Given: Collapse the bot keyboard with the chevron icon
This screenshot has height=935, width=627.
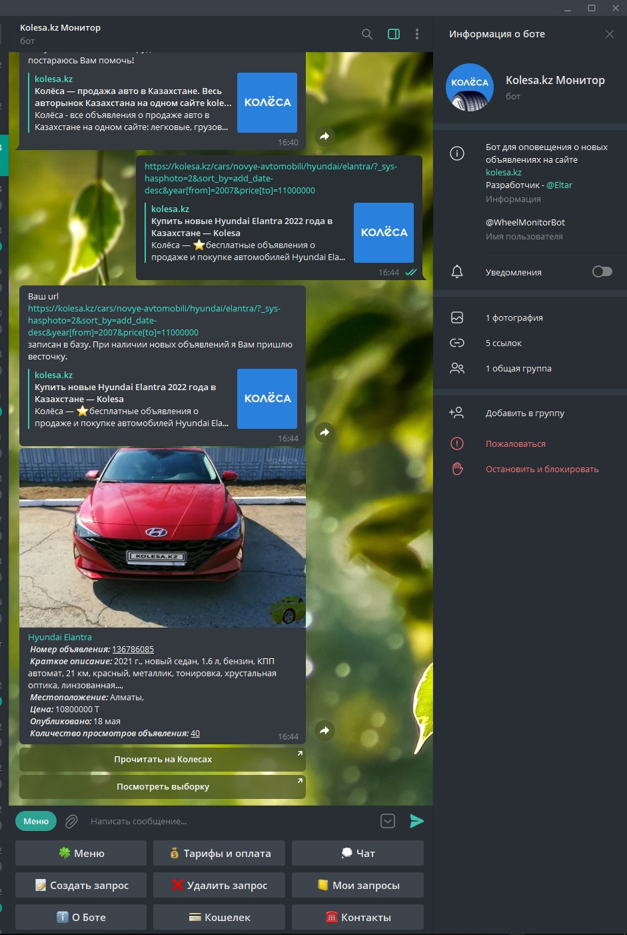Looking at the screenshot, I should pyautogui.click(x=388, y=822).
